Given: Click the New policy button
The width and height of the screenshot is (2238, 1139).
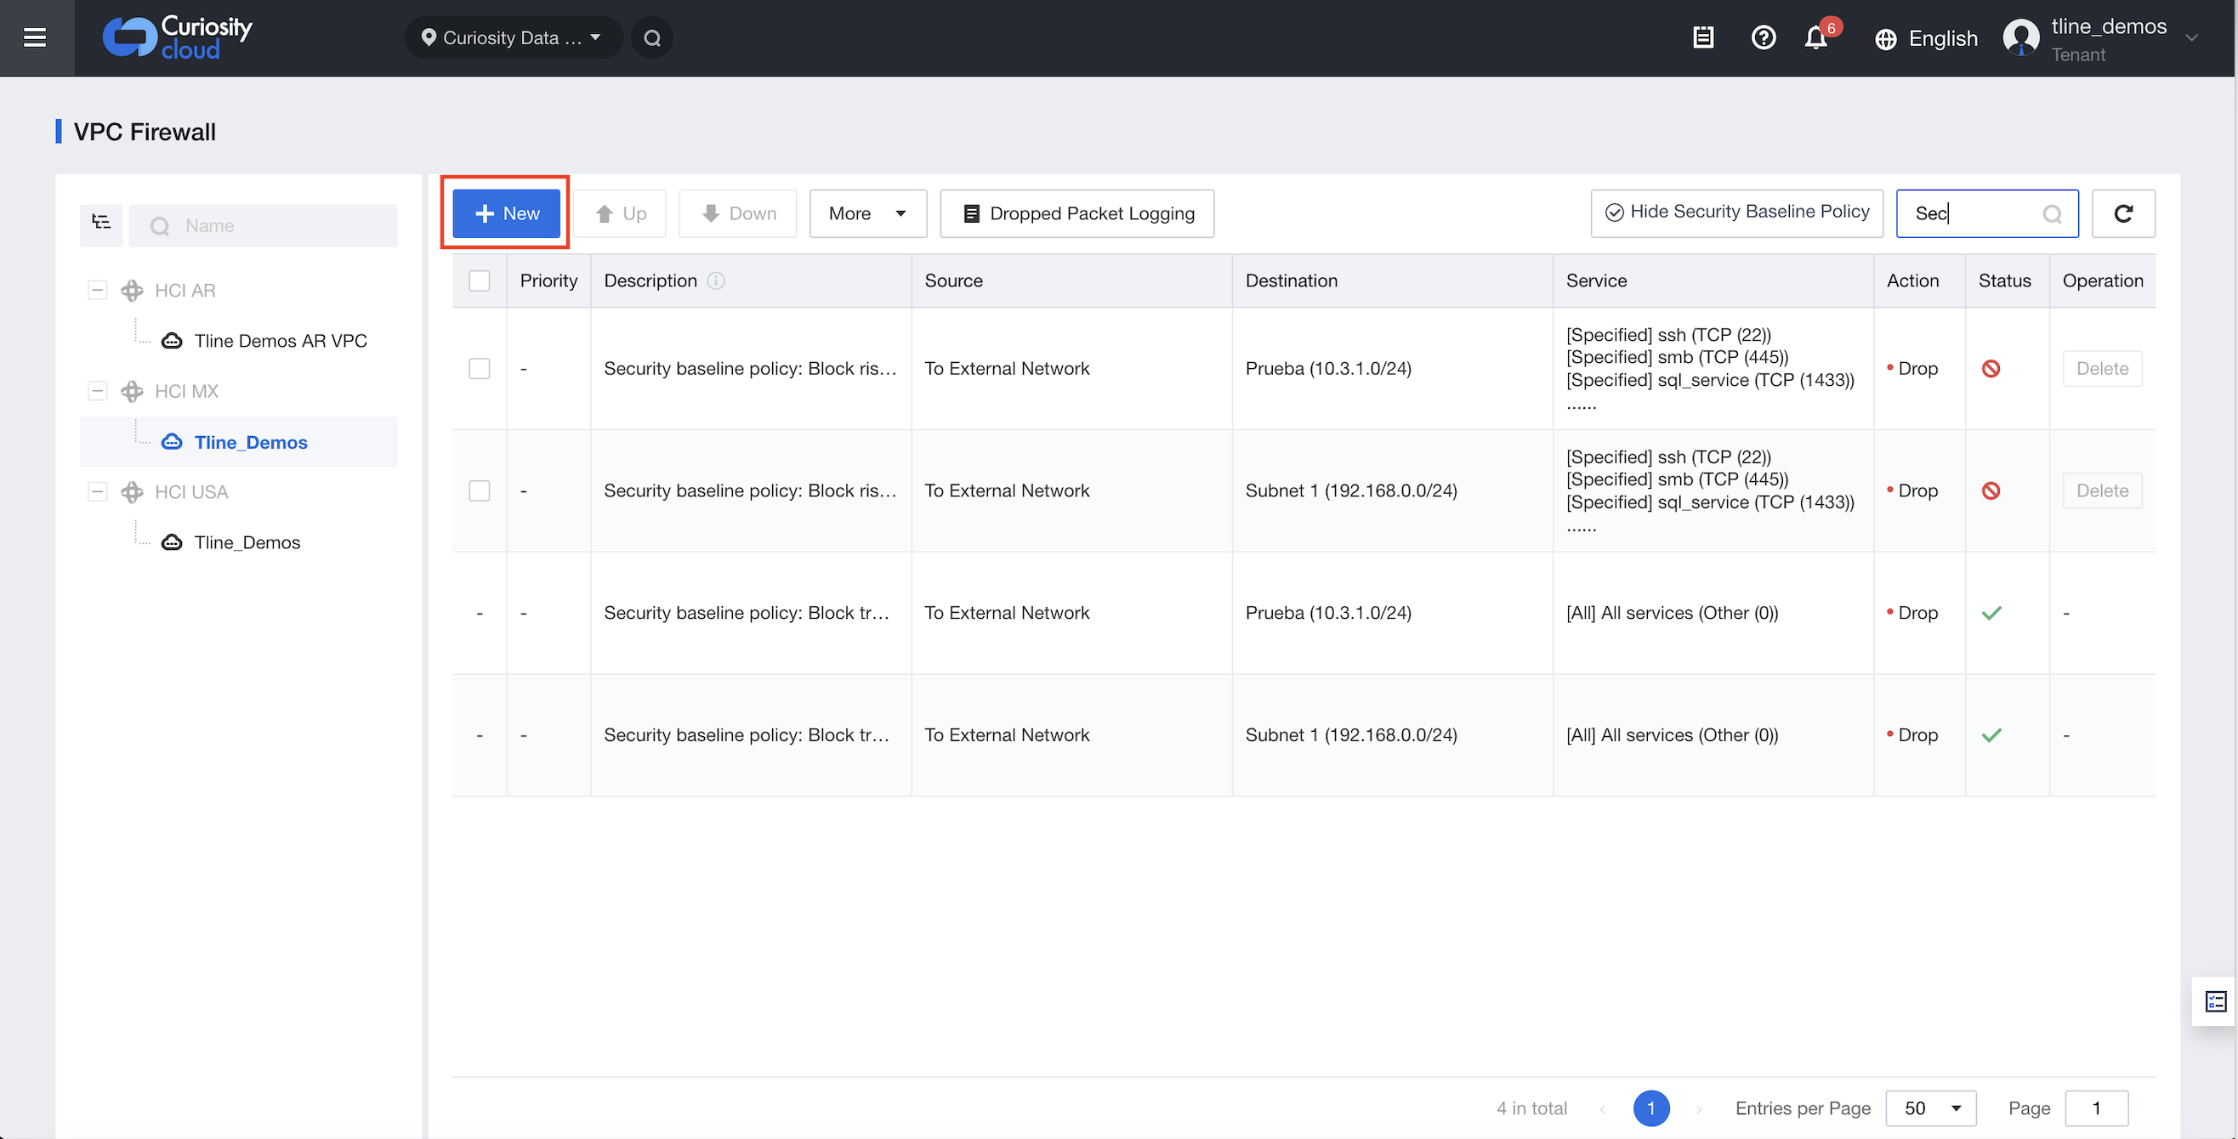Looking at the screenshot, I should 507,213.
